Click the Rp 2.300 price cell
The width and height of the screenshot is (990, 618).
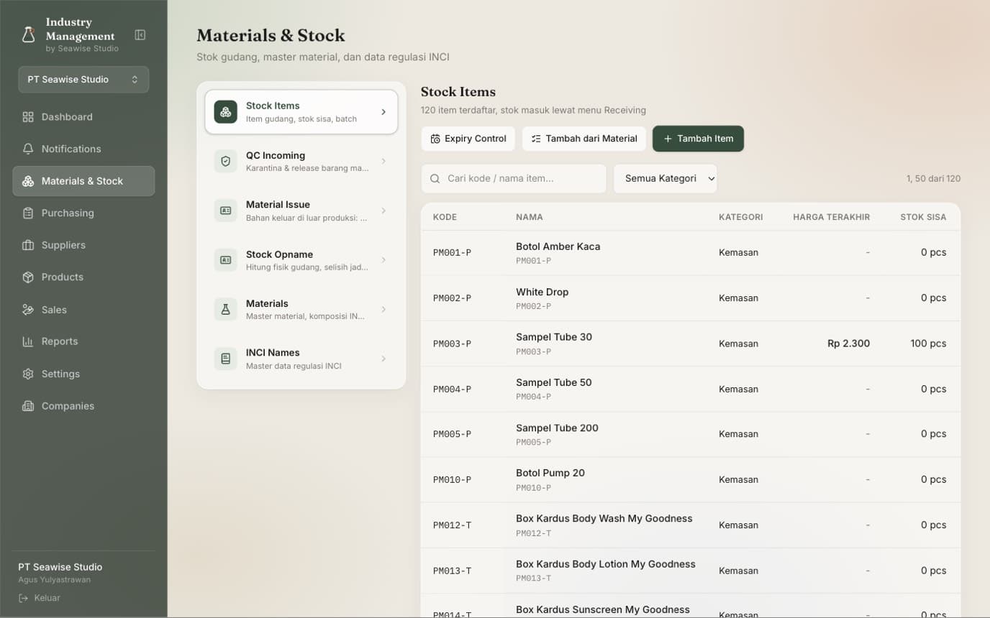click(x=848, y=343)
